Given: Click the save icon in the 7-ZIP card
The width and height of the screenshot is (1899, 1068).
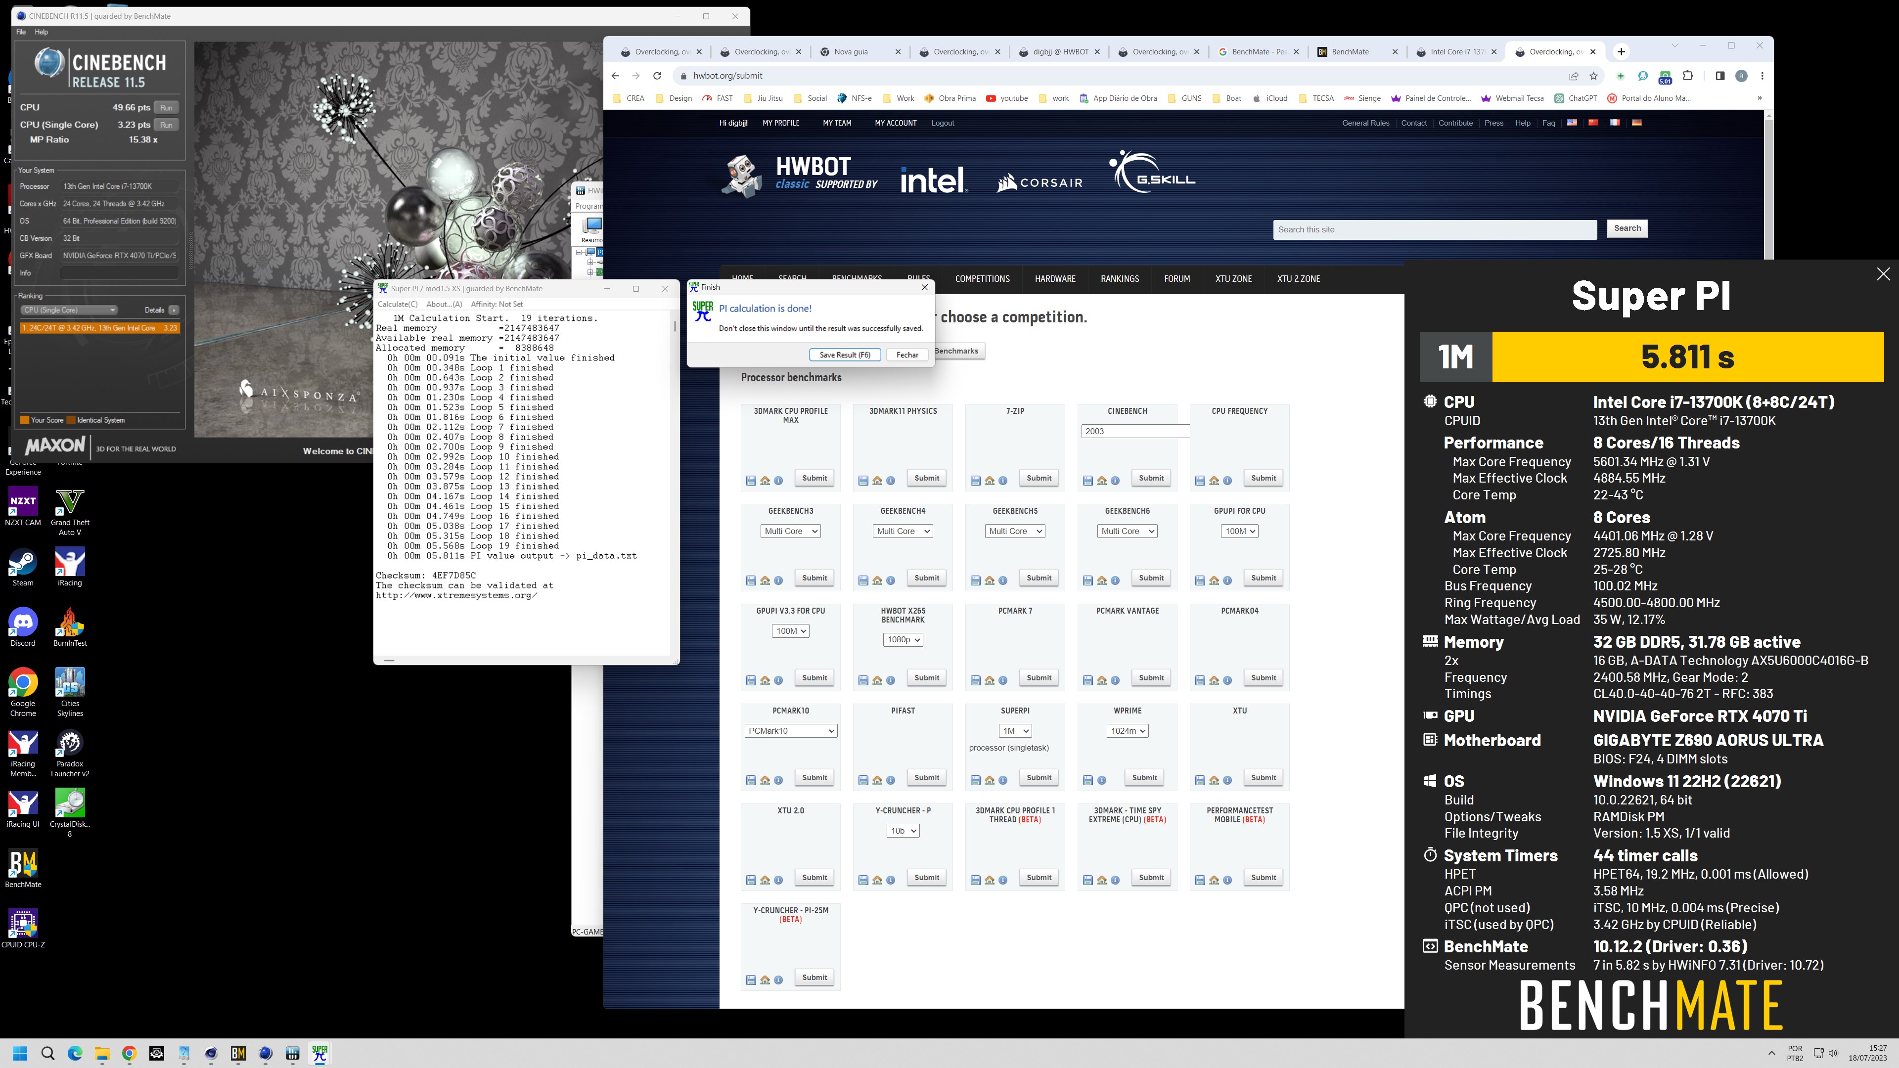Looking at the screenshot, I should (x=975, y=481).
